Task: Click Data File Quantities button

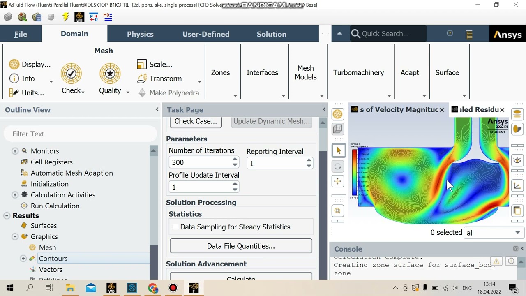Action: pyautogui.click(x=241, y=246)
